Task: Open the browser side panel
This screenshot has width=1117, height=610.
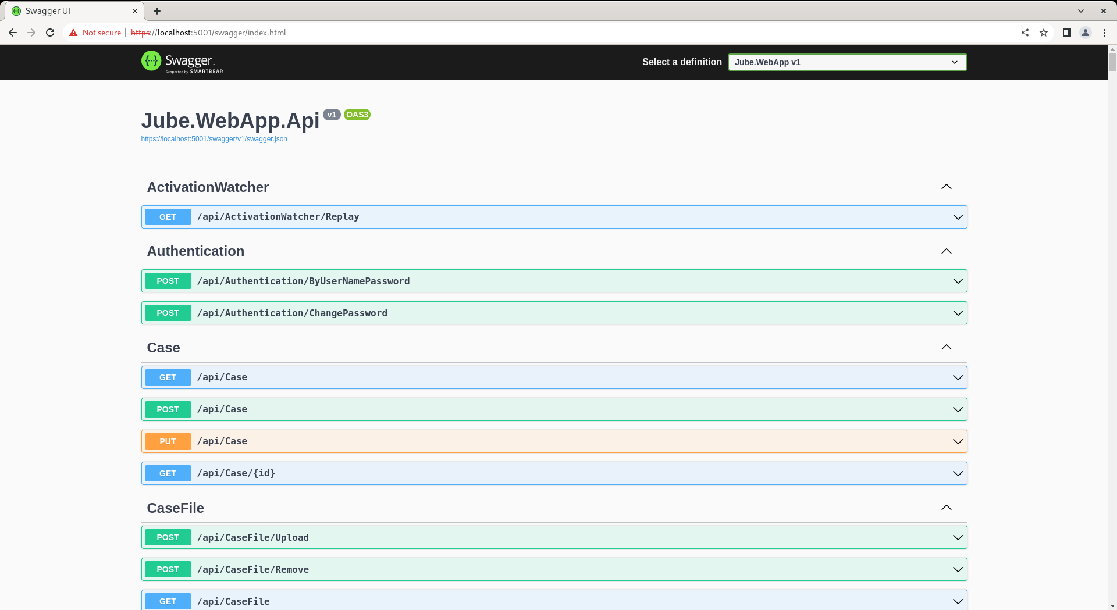Action: coord(1067,33)
